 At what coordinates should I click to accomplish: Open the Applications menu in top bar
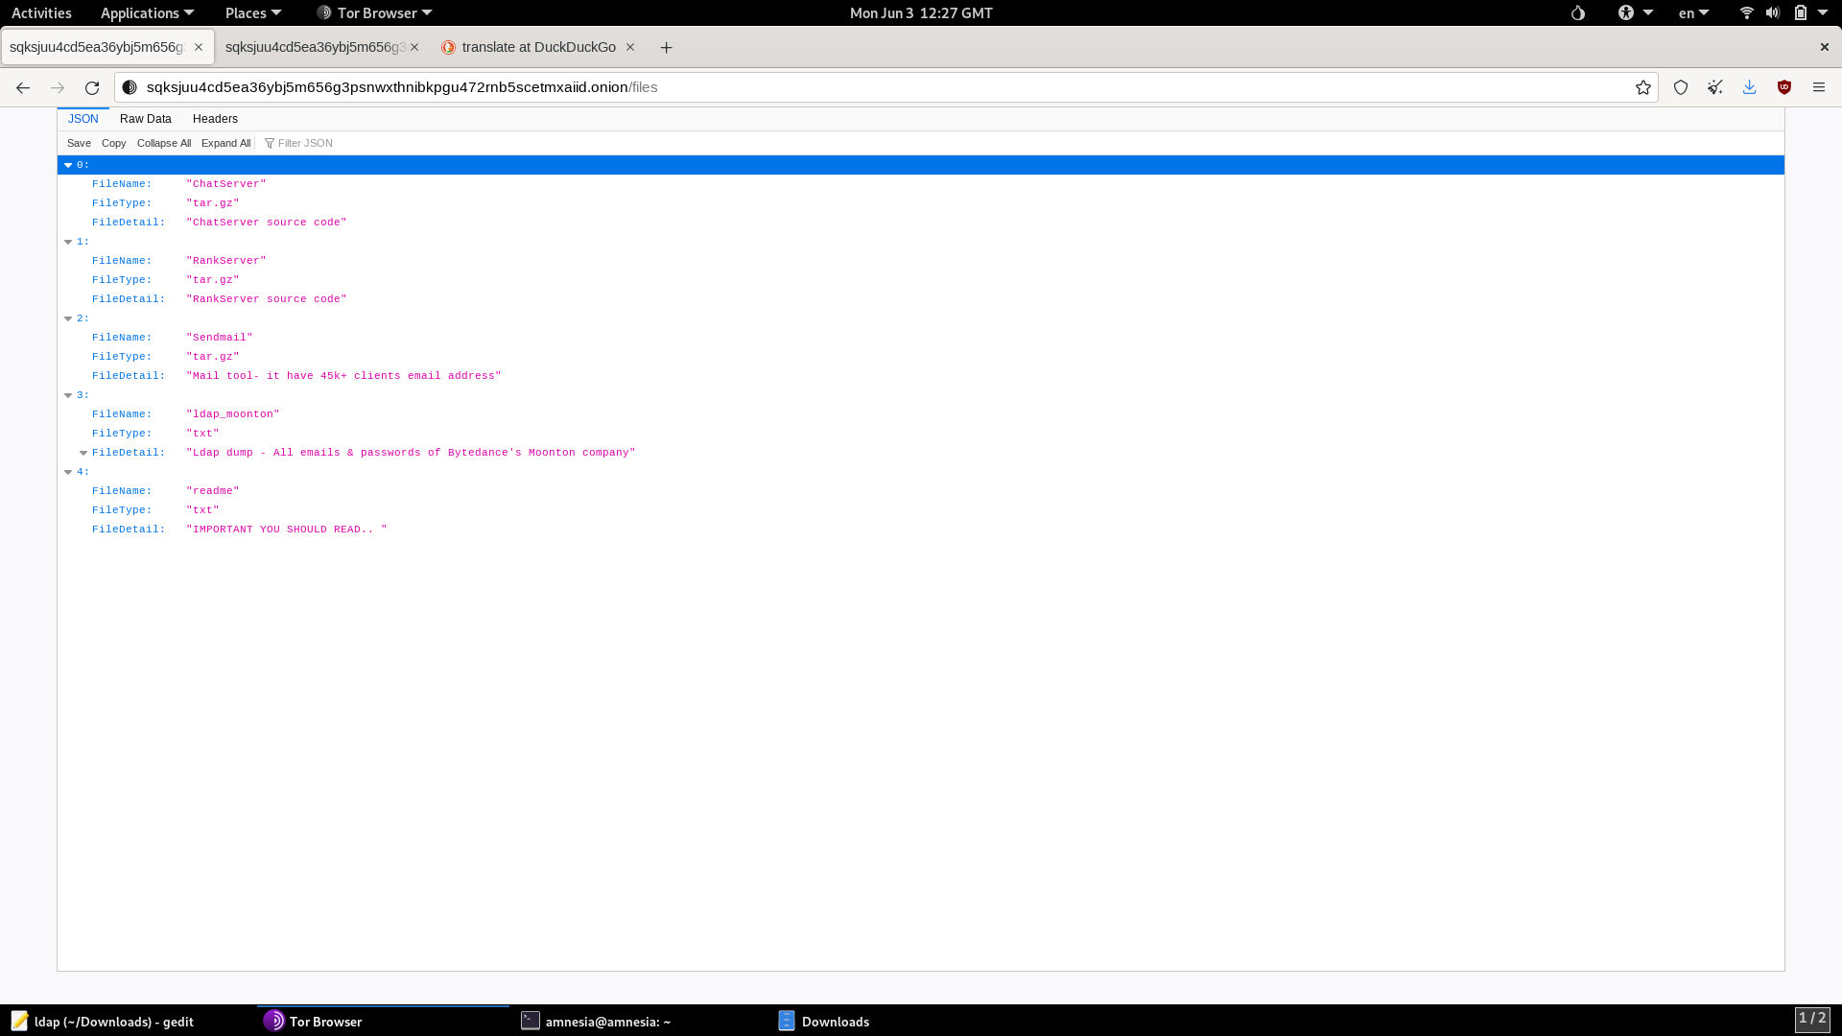pos(147,12)
